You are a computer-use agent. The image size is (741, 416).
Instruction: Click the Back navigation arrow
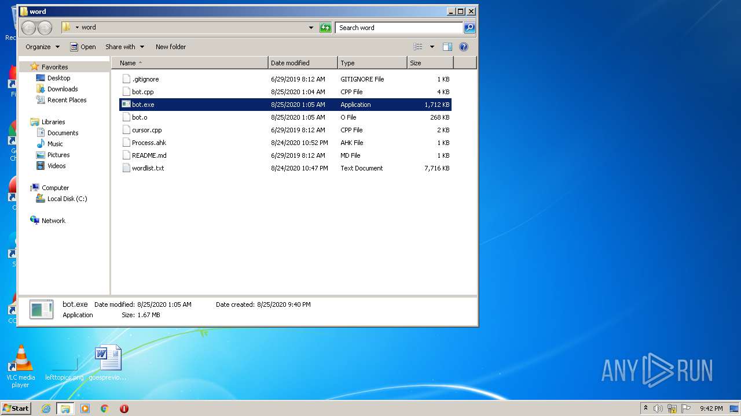click(x=28, y=27)
